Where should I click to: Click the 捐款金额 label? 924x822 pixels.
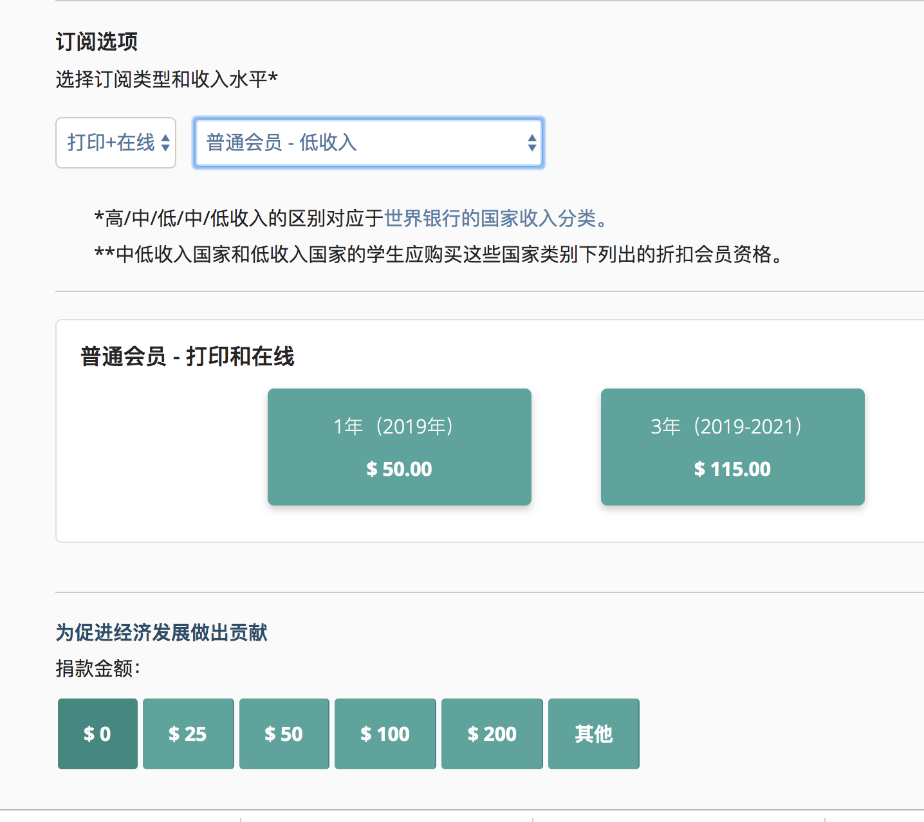tap(97, 669)
